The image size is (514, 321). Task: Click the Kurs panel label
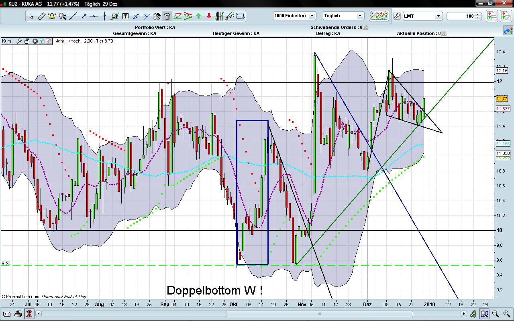[x=7, y=41]
